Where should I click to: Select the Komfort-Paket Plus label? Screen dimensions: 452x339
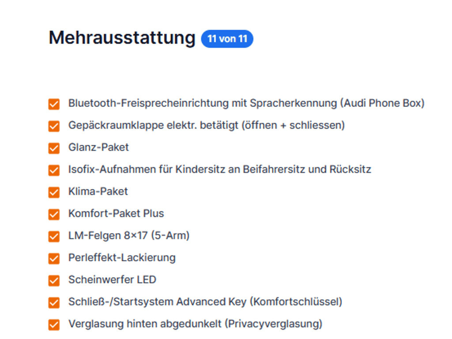[116, 214]
